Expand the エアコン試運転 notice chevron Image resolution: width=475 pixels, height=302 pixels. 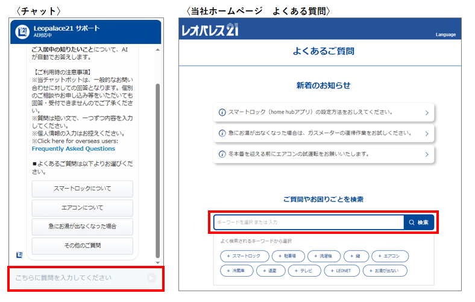(426, 154)
